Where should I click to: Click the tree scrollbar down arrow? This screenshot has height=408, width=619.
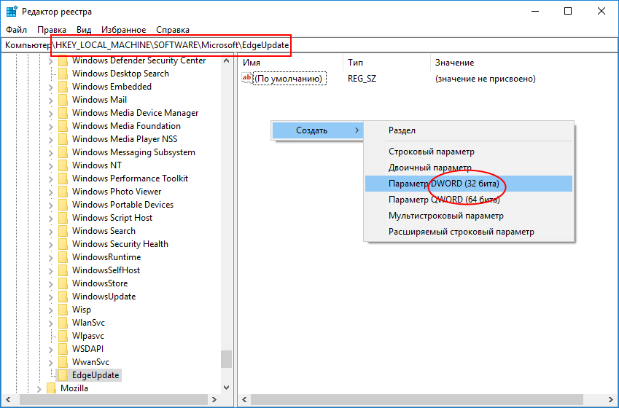coord(226,388)
